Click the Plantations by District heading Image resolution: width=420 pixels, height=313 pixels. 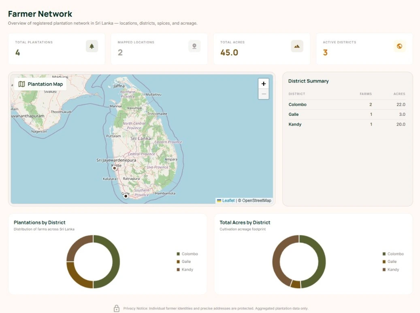[39, 222]
